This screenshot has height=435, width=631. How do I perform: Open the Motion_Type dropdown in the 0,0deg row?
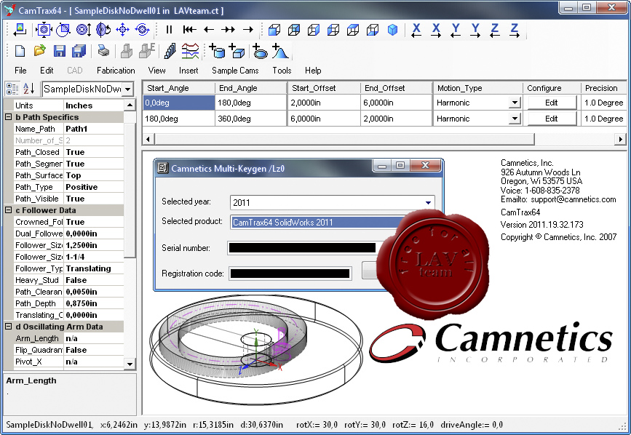click(515, 103)
